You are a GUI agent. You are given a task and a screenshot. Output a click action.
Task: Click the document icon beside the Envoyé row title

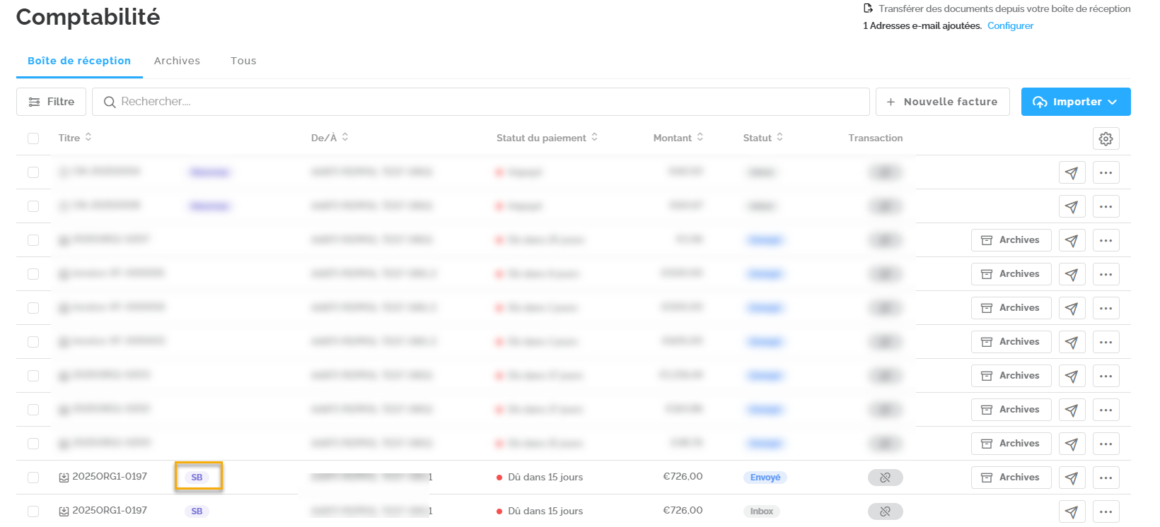pos(64,478)
